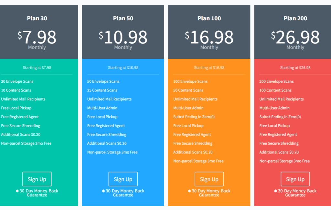Click the Sign Up button for Plan 200
Viewport: 331px width, 210px height.
tap(295, 179)
